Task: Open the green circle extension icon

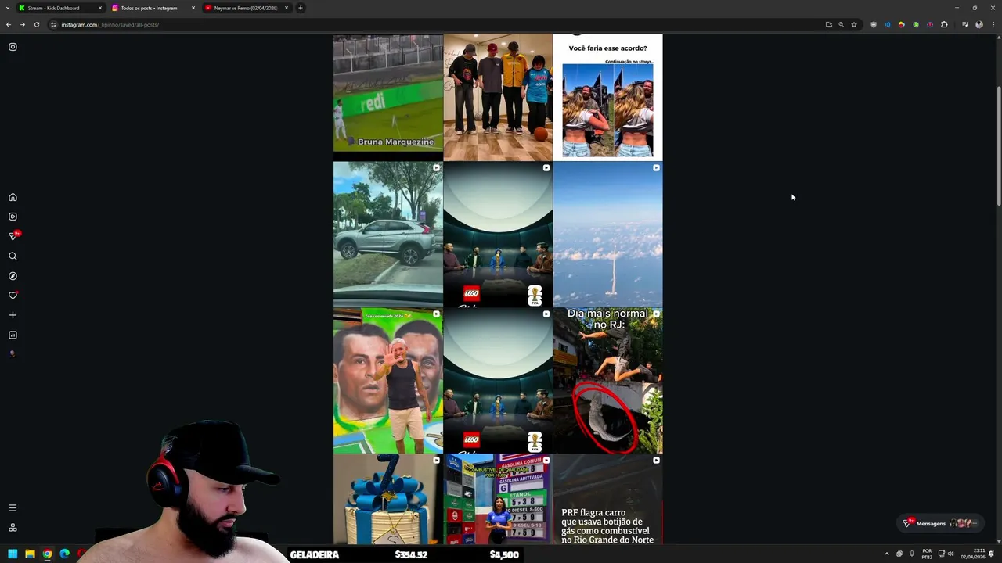Action: click(916, 24)
